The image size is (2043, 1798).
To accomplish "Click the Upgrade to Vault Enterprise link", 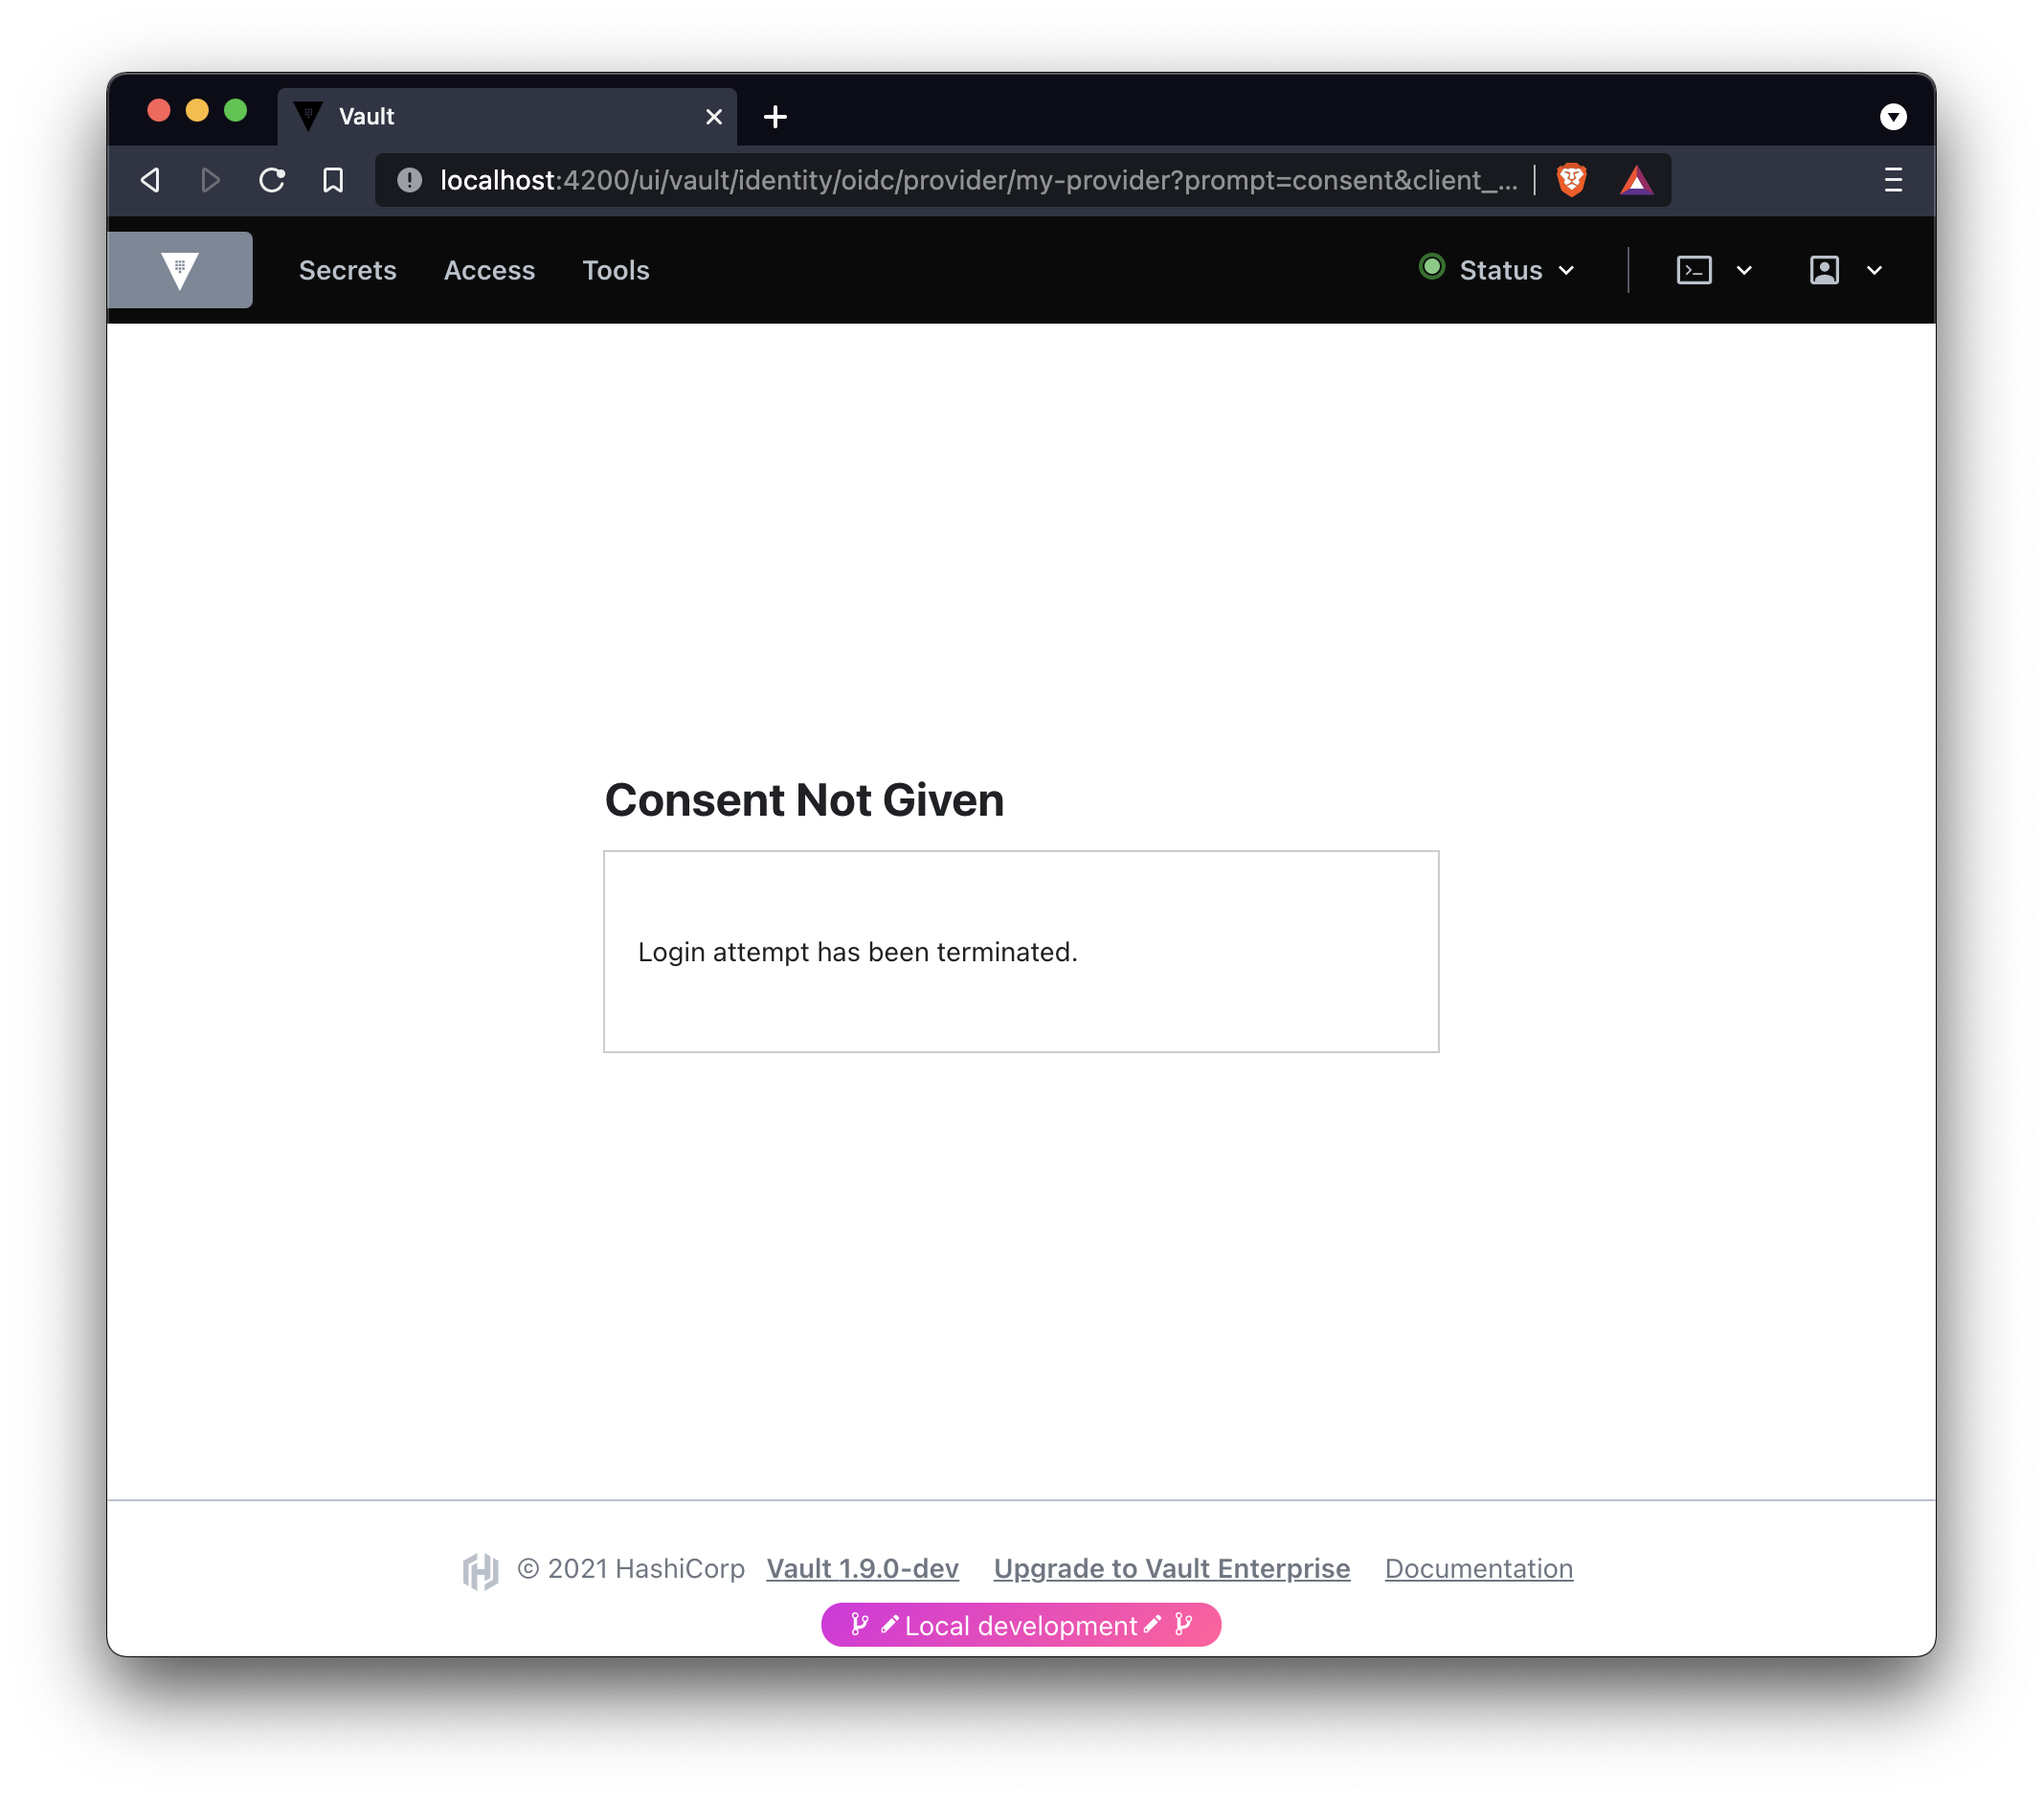I will 1172,1568.
